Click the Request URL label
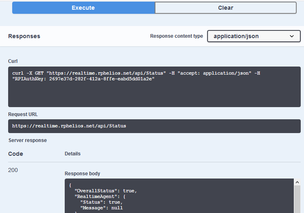Viewport: 304px width, 213px height. click(x=23, y=114)
